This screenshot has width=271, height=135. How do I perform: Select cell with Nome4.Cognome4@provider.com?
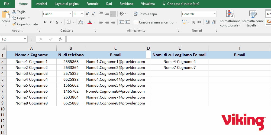point(115,79)
